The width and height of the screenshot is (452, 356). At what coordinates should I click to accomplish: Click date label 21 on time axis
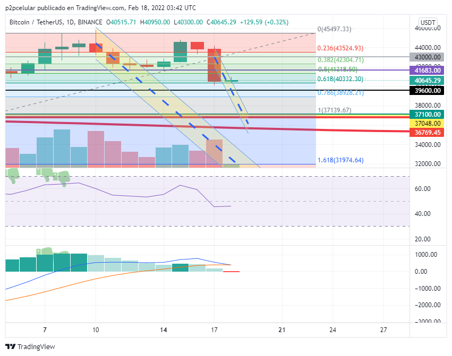point(282,330)
